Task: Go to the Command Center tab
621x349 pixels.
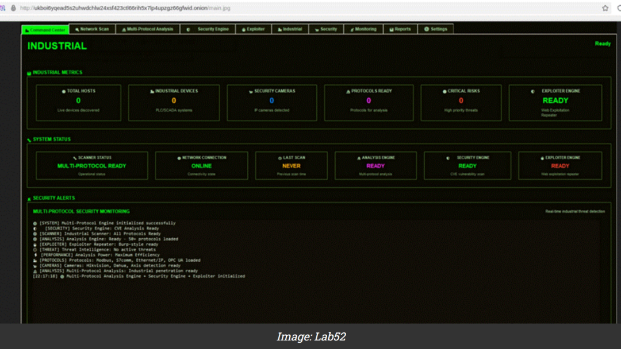Action: tap(45, 30)
